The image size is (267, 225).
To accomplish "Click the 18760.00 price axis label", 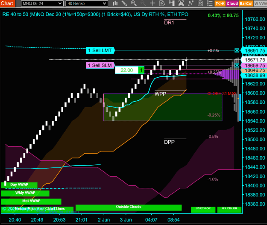I will 255,19.
